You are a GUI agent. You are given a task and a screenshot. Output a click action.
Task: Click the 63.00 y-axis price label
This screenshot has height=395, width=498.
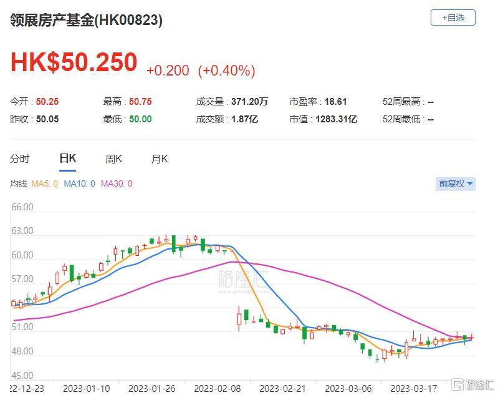pos(22,231)
